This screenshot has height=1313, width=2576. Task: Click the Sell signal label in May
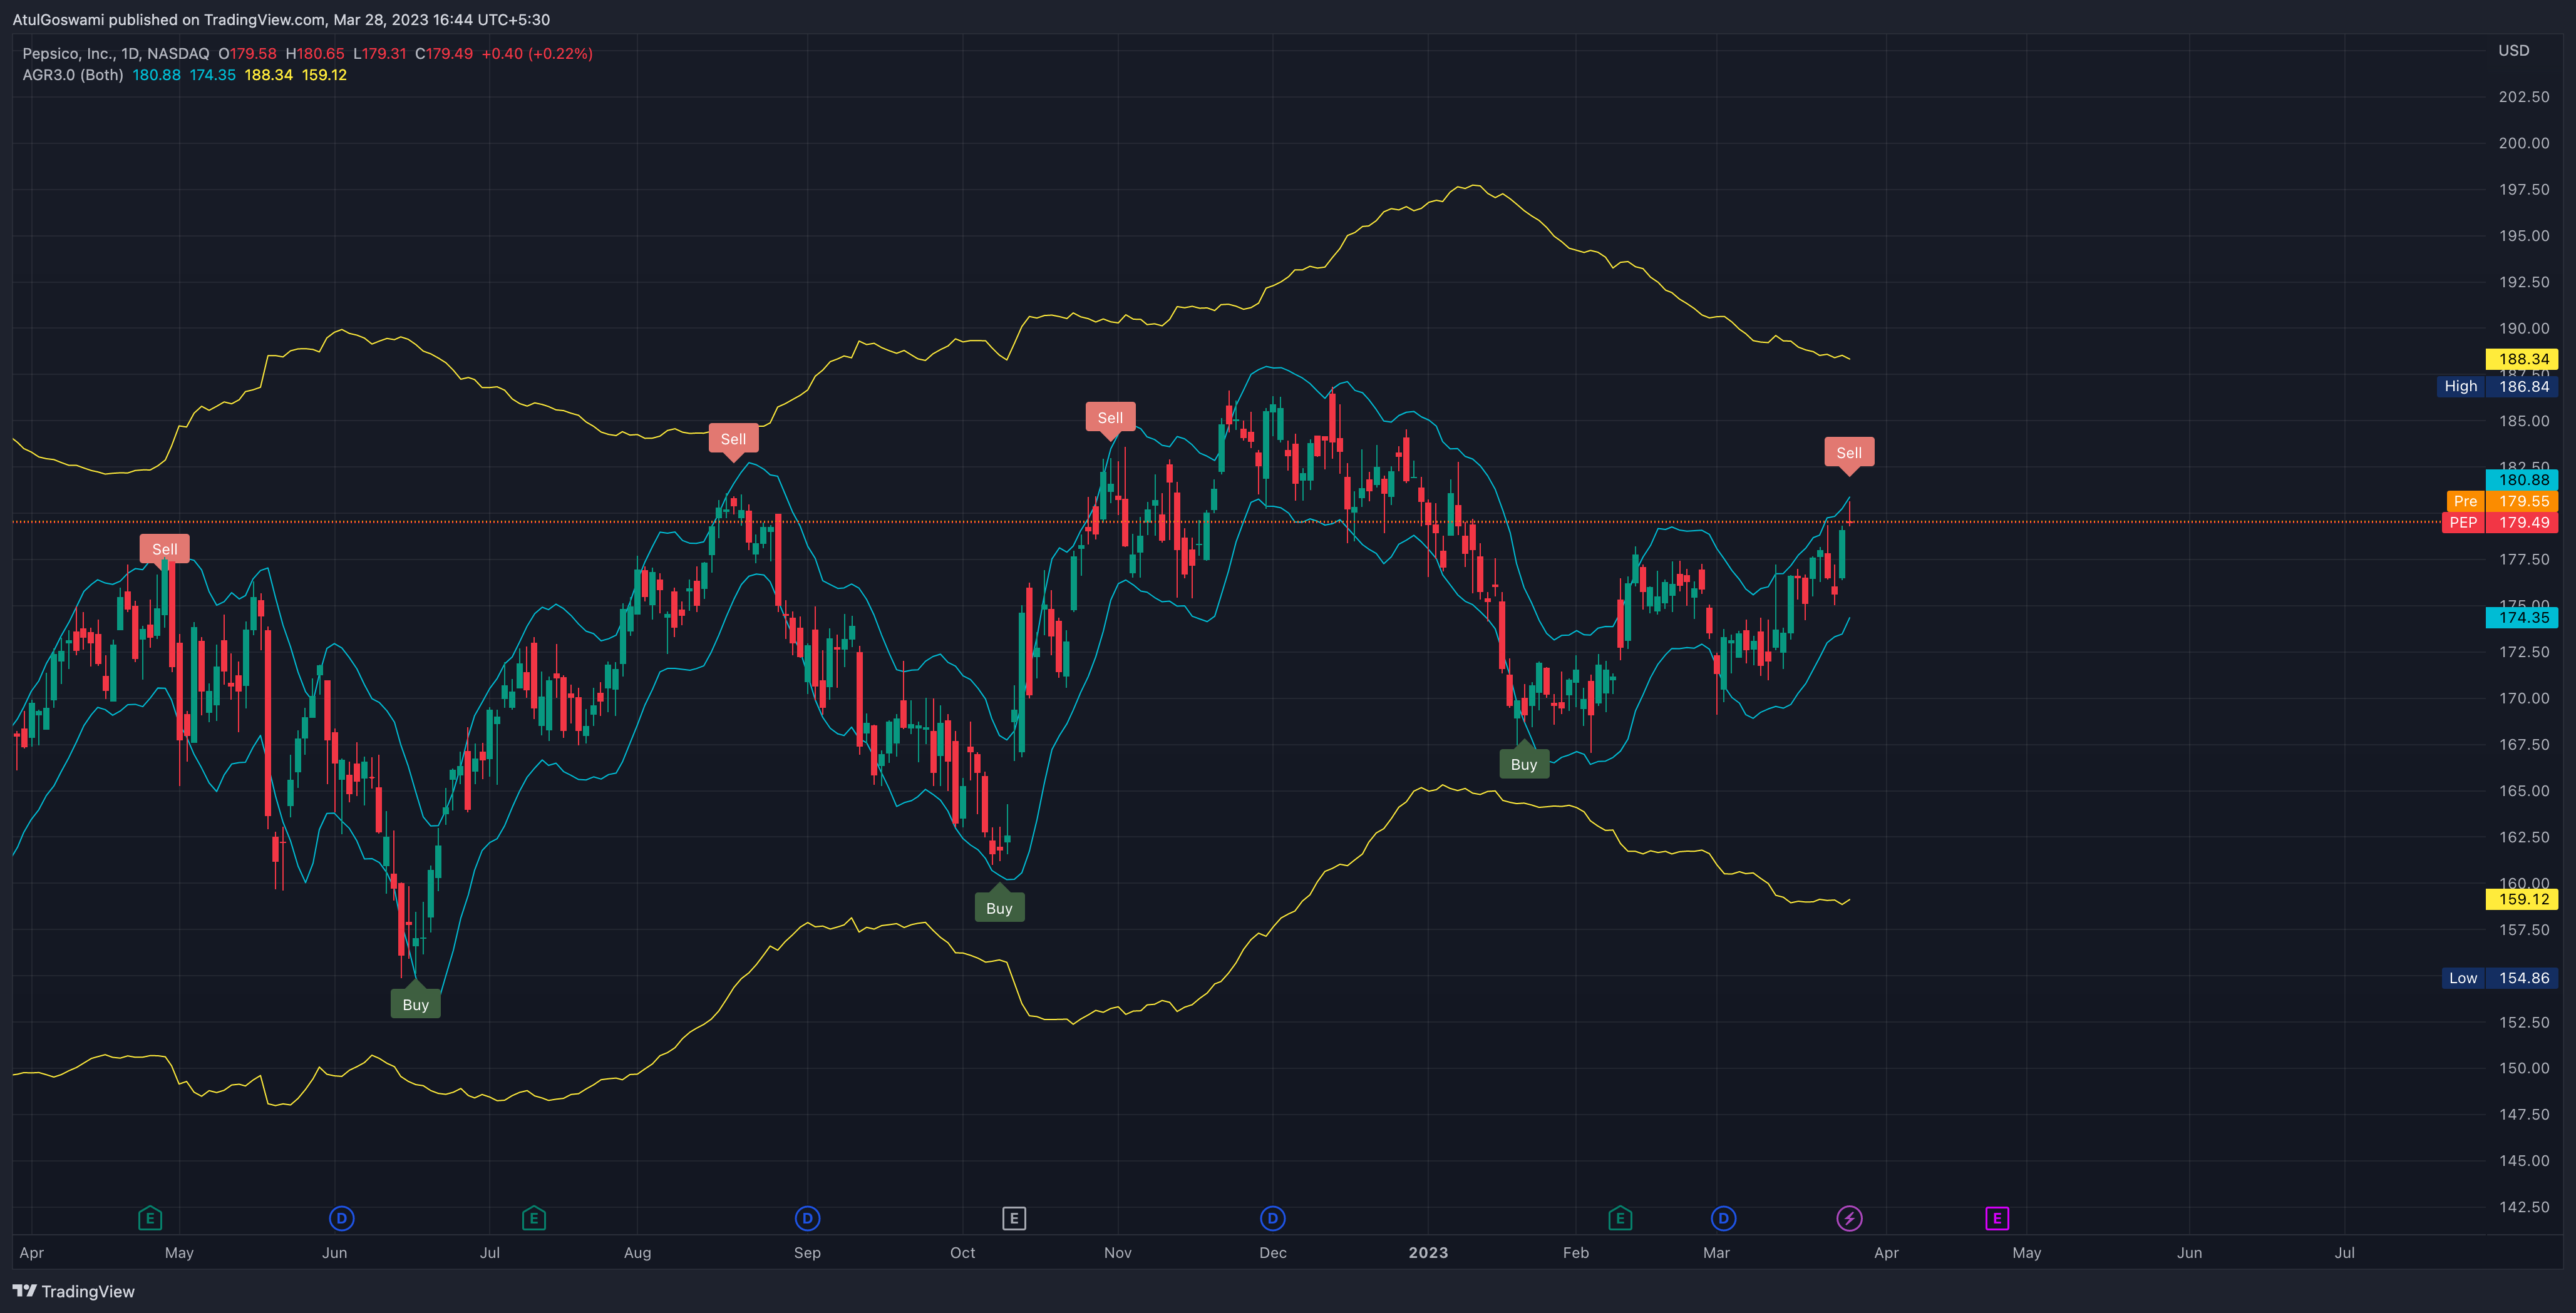tap(165, 549)
